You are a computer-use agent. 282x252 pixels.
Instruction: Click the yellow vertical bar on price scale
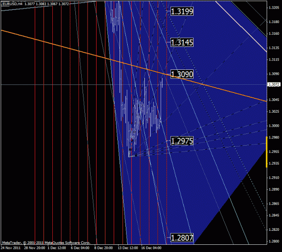tap(267, 152)
